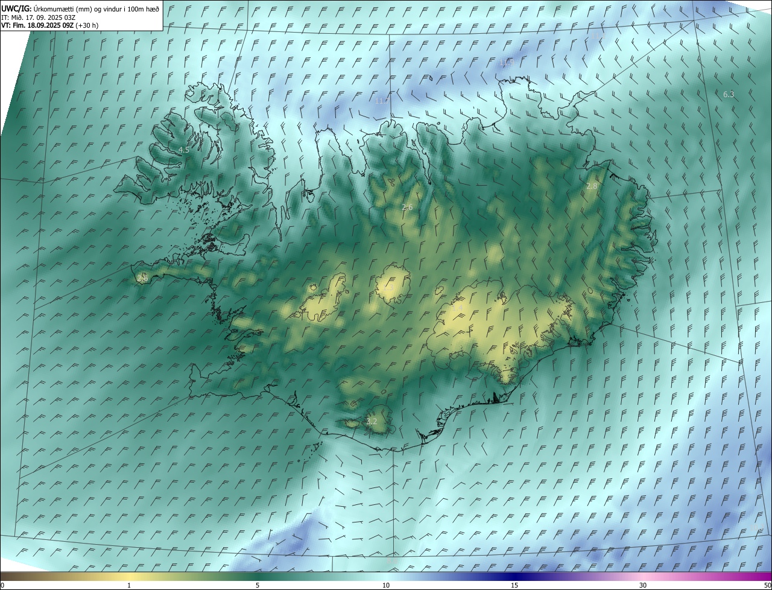
Task: Click the VT: Fim. 18.09.2025 09Z line
Action: (50, 25)
